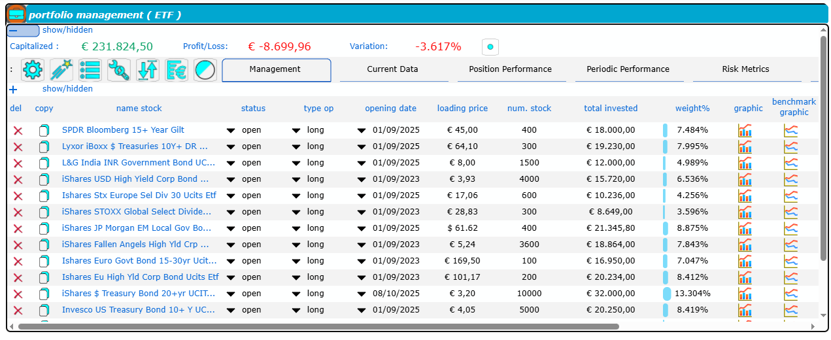Open the list view toolbar icon
Screen dimensions: 831x340
pyautogui.click(x=90, y=70)
